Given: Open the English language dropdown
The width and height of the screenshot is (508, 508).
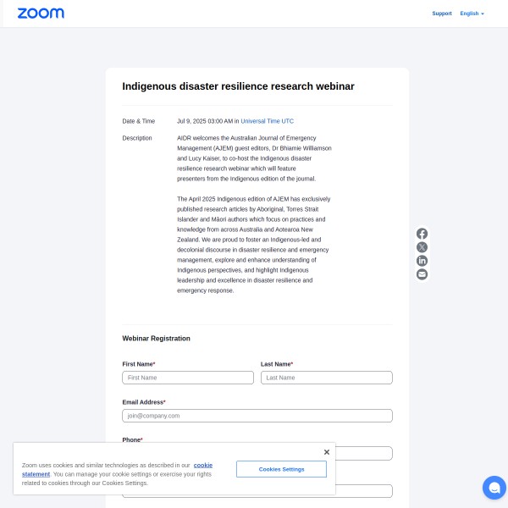Looking at the screenshot, I should (x=472, y=14).
